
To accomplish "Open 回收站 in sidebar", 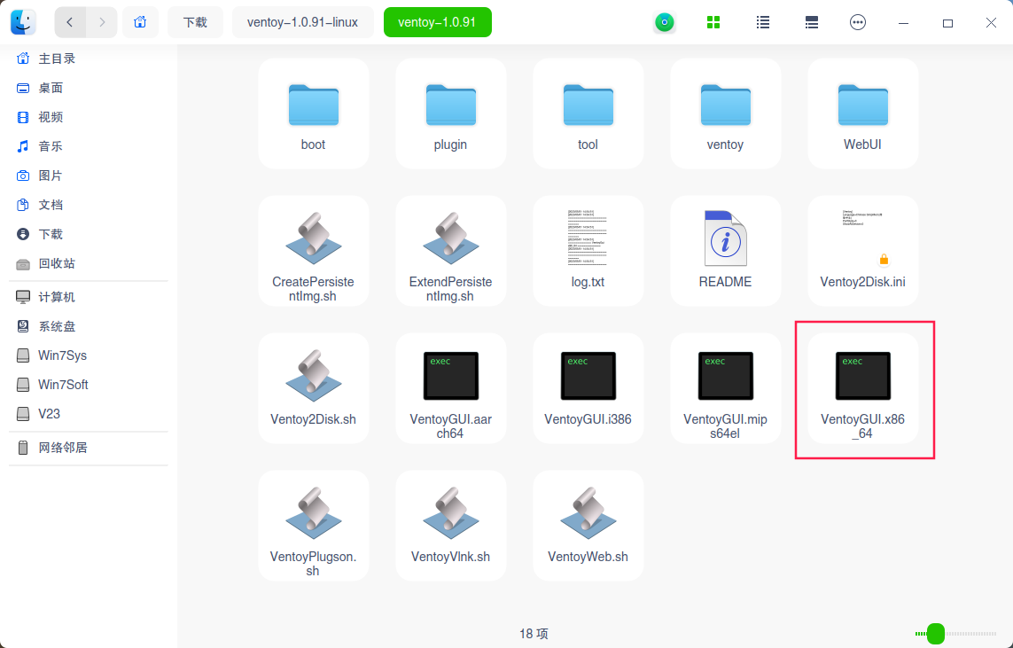I will click(x=89, y=263).
